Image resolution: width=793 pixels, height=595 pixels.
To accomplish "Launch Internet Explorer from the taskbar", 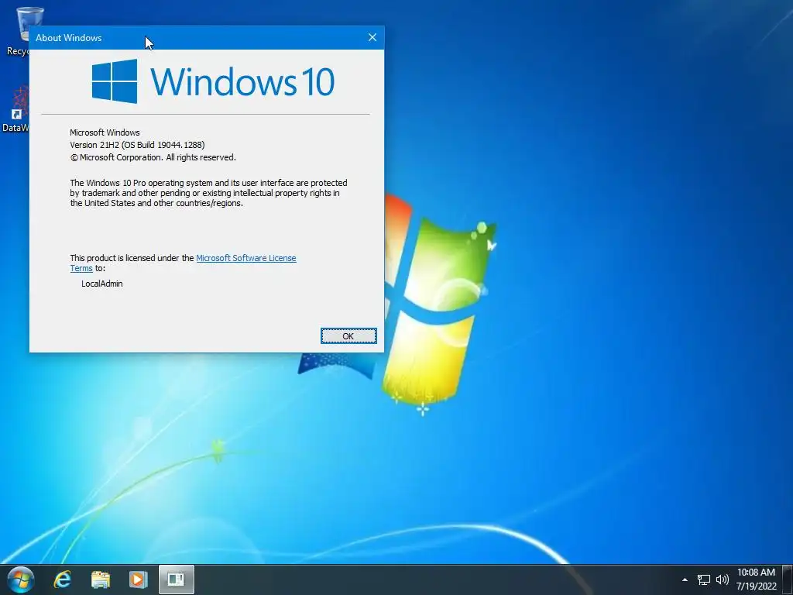I will [63, 580].
